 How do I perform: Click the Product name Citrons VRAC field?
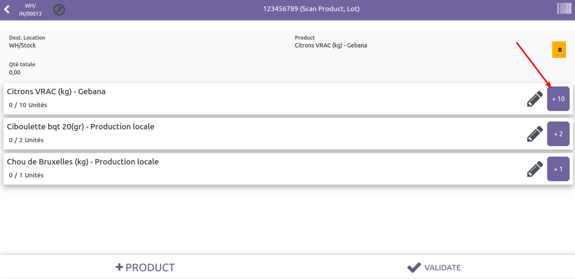(331, 45)
